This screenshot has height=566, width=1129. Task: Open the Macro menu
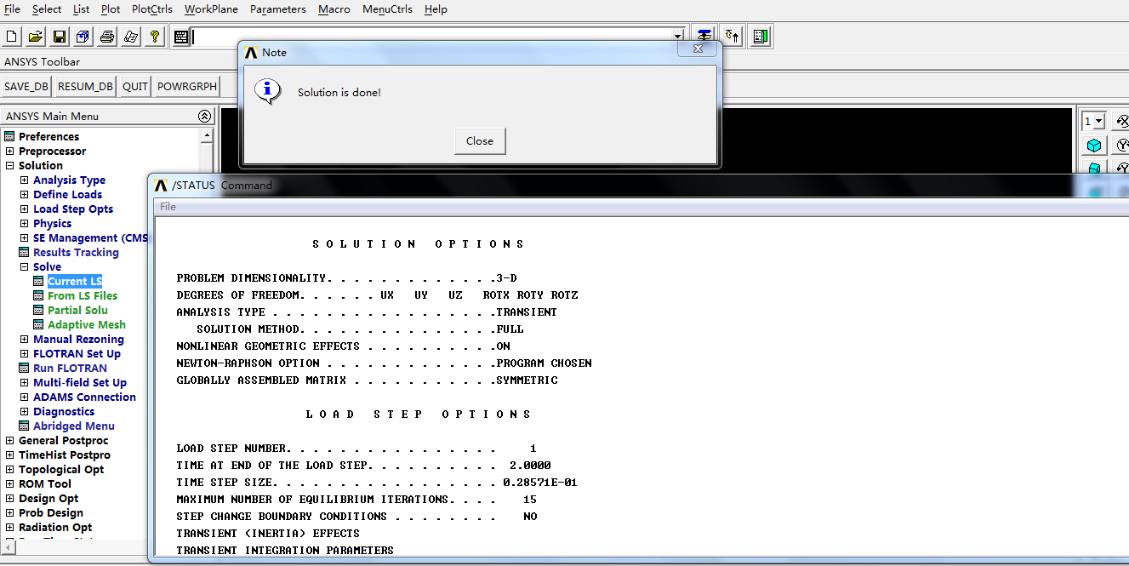(x=334, y=9)
